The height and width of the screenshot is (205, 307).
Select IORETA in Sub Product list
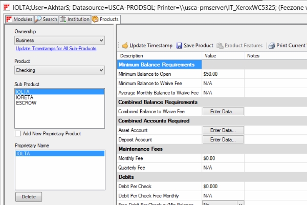tap(25, 97)
